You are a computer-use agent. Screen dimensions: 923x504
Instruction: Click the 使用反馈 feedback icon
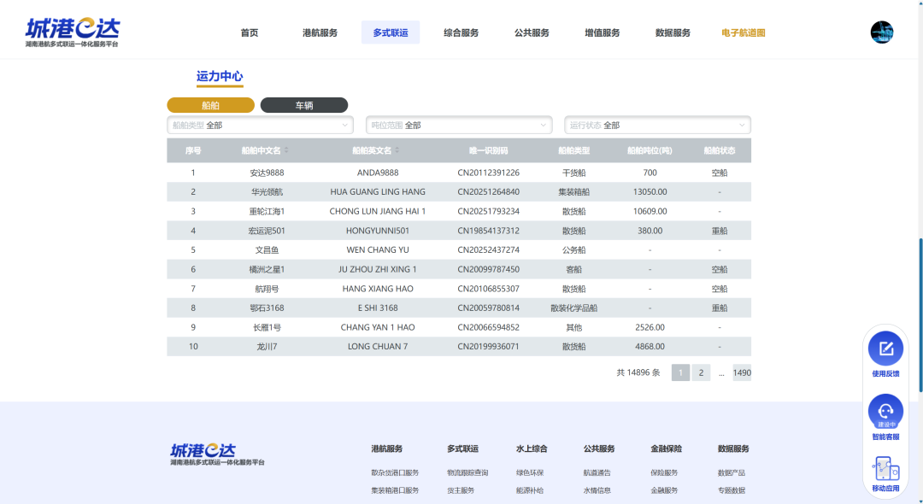[885, 349]
